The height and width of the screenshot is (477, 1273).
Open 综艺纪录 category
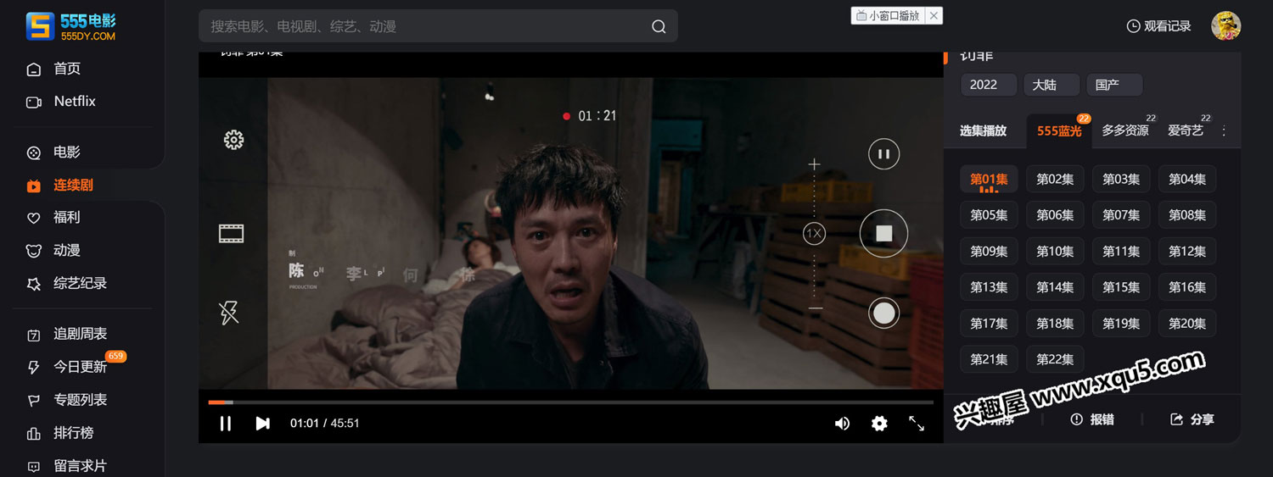click(x=67, y=284)
